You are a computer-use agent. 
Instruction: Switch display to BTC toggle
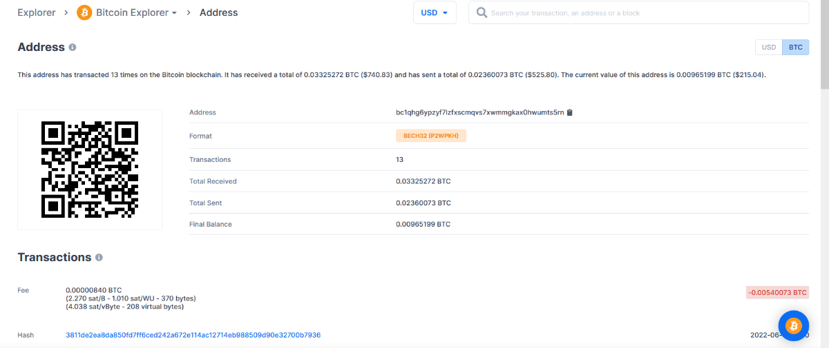pyautogui.click(x=795, y=48)
